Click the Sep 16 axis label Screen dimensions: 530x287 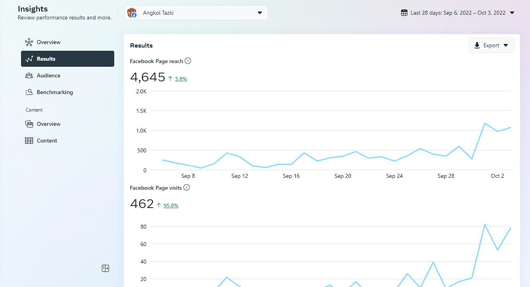coord(291,176)
